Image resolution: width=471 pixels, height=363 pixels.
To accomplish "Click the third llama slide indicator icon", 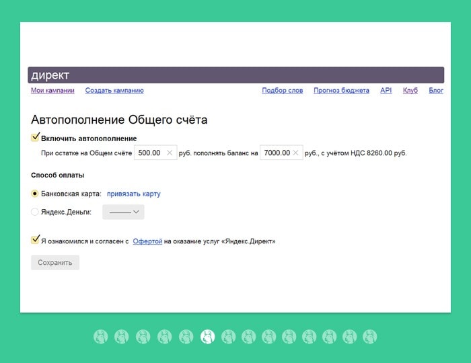I will point(143,337).
